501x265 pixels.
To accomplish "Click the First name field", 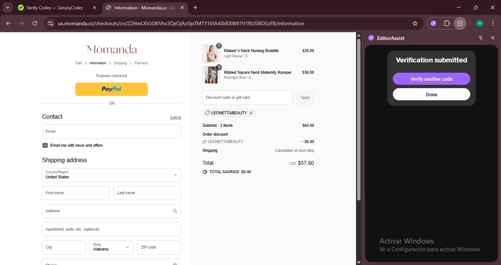I will click(76, 193).
